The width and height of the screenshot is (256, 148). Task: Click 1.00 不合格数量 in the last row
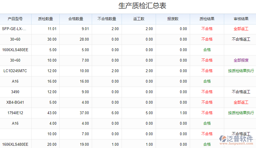(x=115, y=144)
